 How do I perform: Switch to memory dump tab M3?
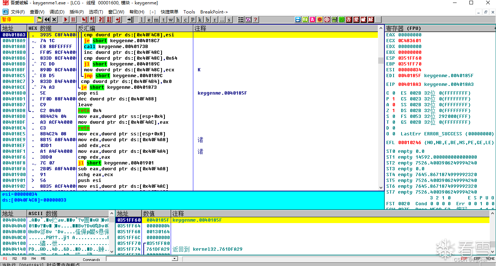(x=24, y=259)
